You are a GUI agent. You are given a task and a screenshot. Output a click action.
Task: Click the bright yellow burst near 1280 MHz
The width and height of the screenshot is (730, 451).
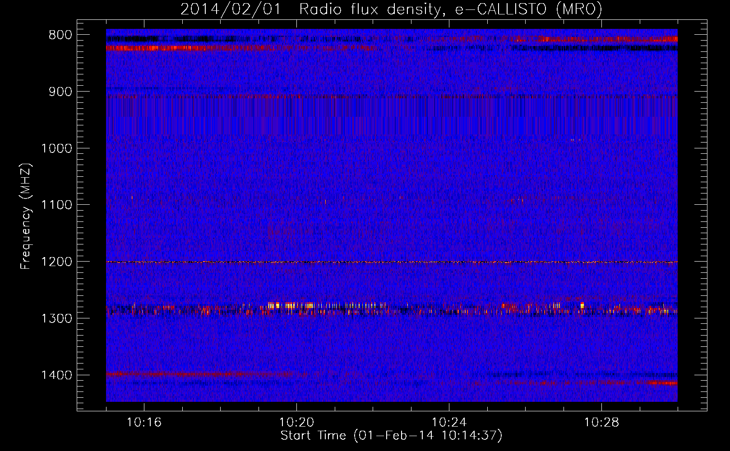tap(291, 305)
